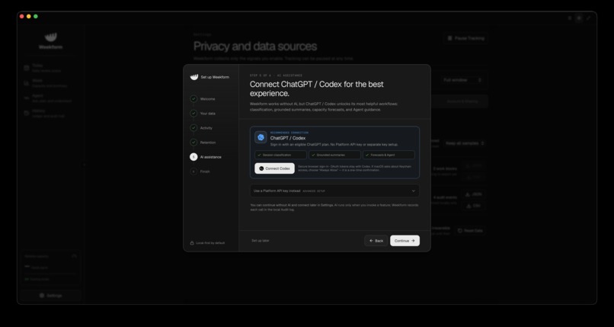Click the checkmark circle beside Your data
The image size is (614, 327).
click(193, 113)
